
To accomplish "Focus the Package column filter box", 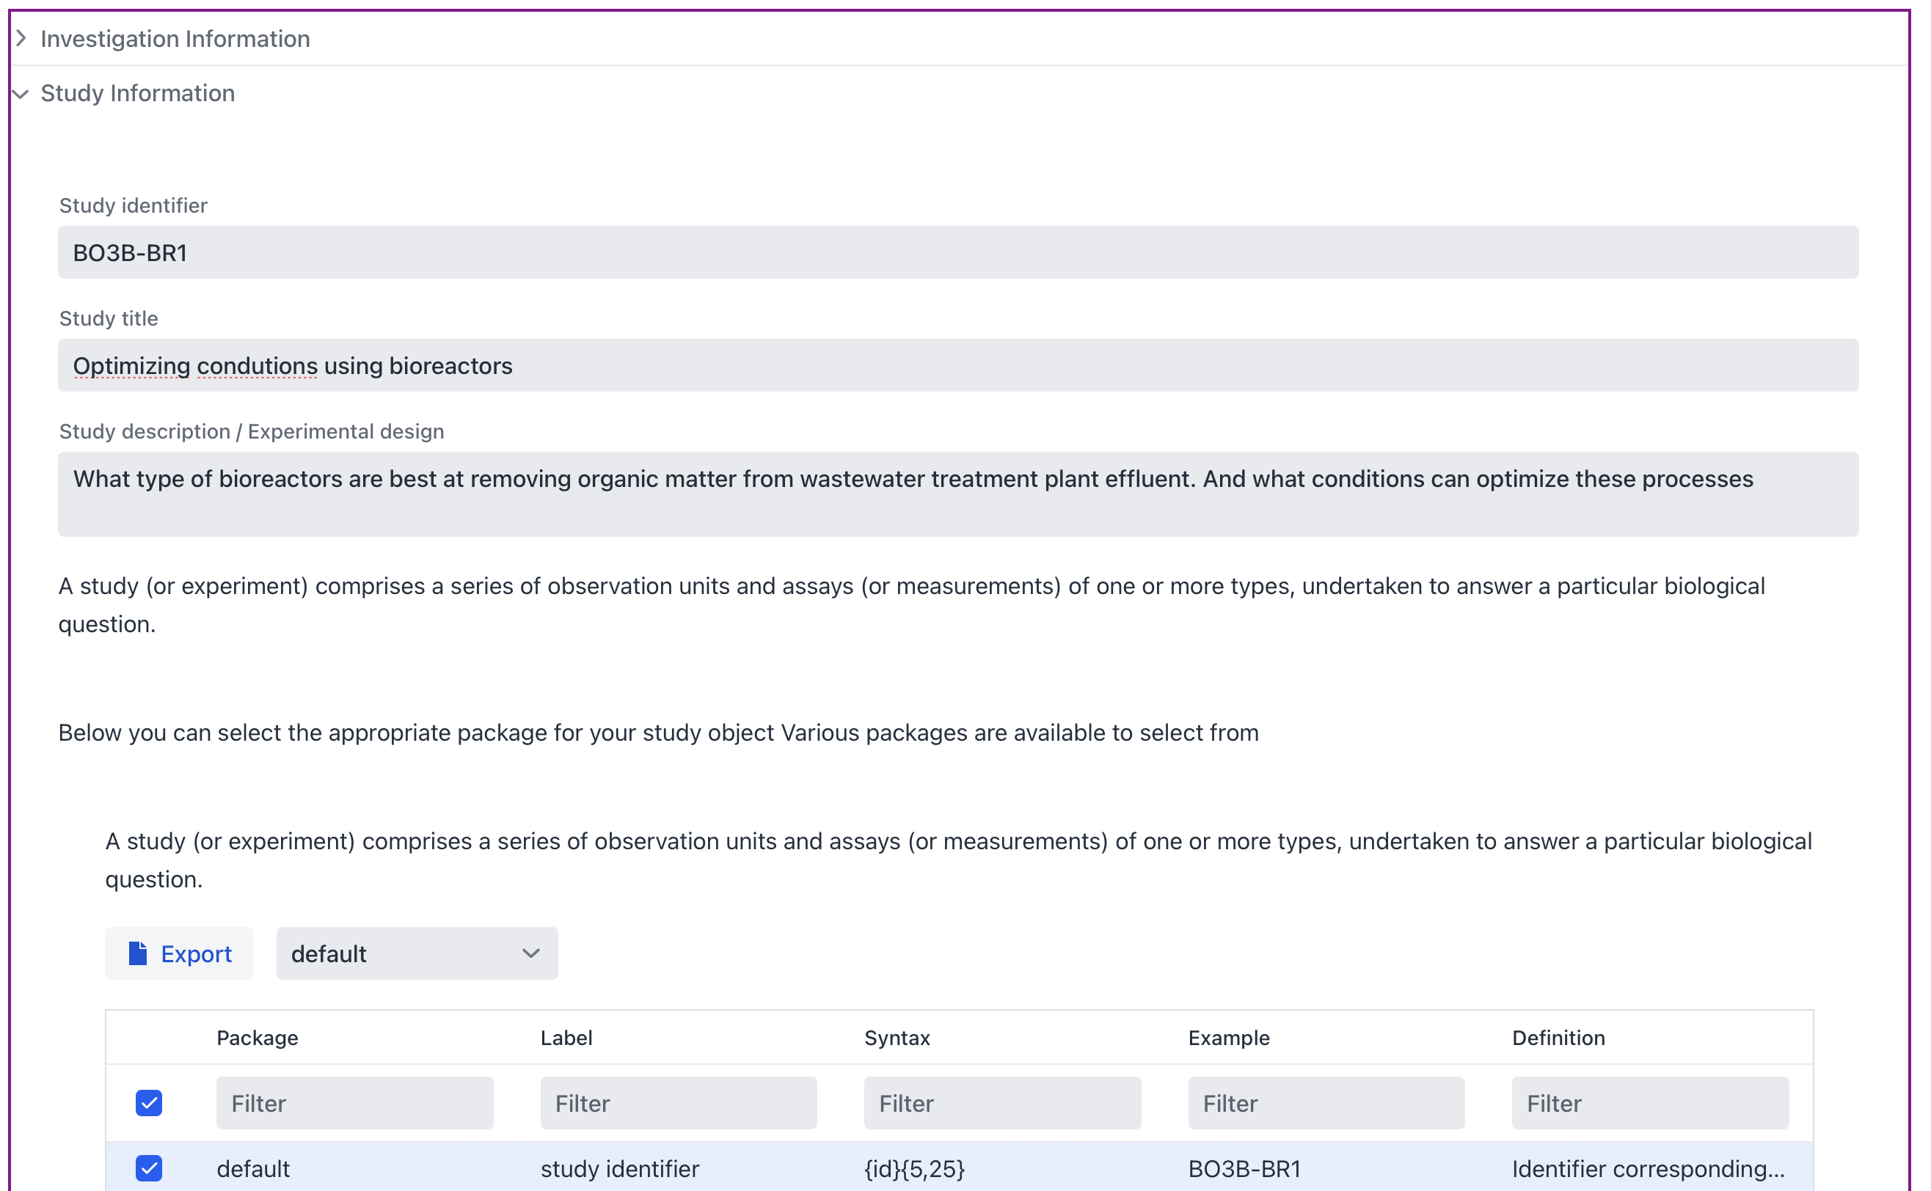I will coord(354,1103).
